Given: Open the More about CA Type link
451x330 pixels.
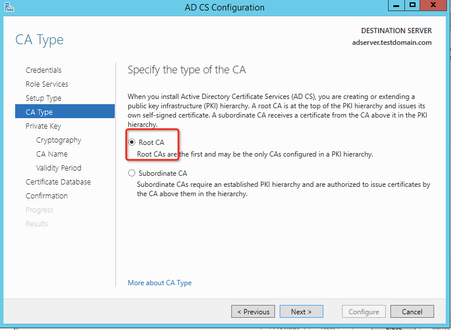Looking at the screenshot, I should tap(160, 283).
